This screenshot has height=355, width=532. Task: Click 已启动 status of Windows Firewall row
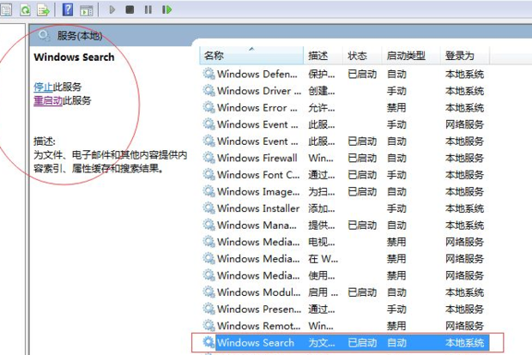[362, 158]
